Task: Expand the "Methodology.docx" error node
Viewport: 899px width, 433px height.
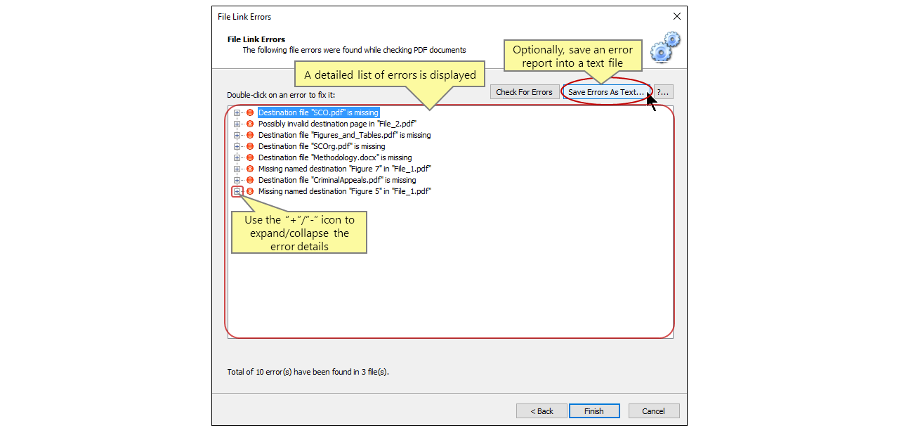Action: pos(239,157)
